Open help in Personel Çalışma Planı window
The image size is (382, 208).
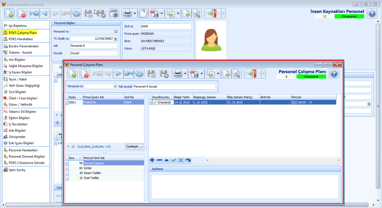pyautogui.click(x=334, y=74)
